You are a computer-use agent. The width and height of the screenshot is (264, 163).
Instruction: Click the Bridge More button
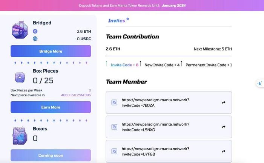click(51, 51)
